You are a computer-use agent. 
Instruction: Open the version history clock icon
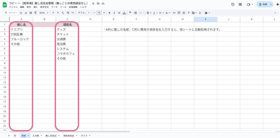coord(233,5)
